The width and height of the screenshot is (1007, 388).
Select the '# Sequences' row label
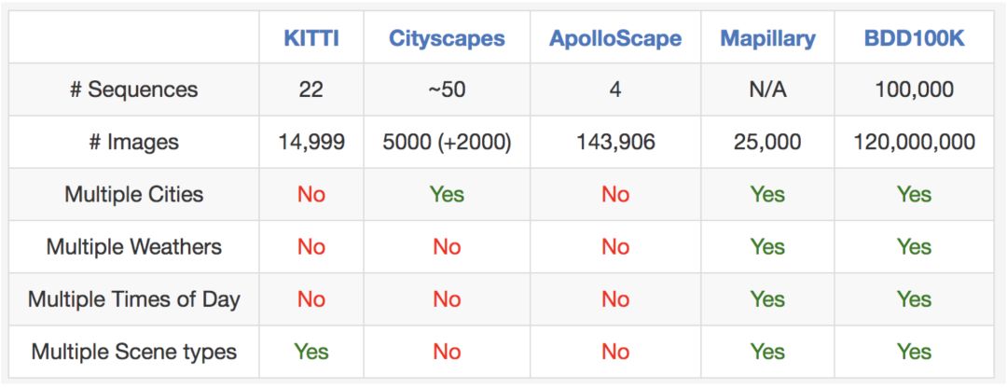pos(134,90)
